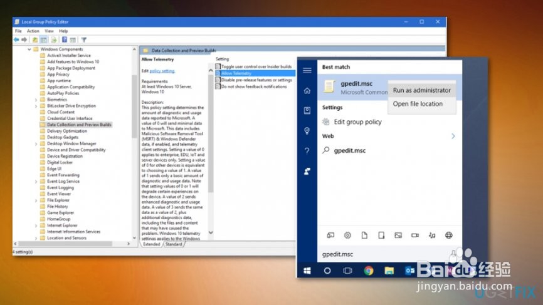Expand the Desktop Window Manager node

pyautogui.click(x=36, y=144)
